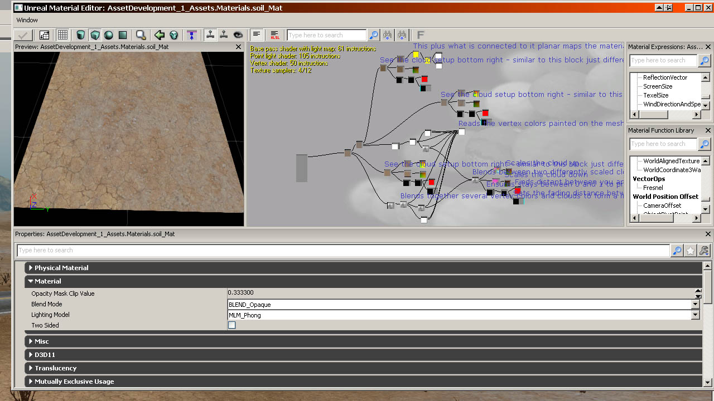Select cube preview primitive
This screenshot has height=401, width=714.
[x=95, y=35]
